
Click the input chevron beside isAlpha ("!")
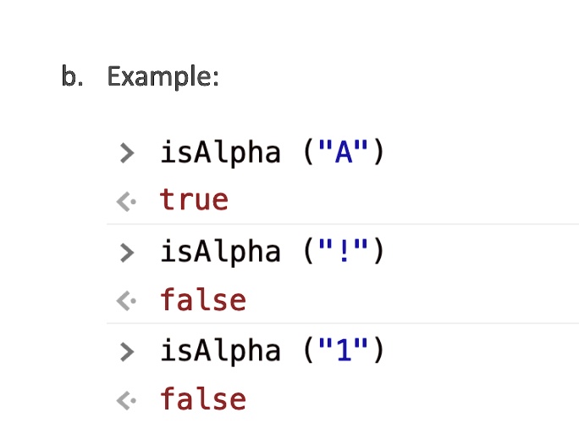tap(127, 252)
